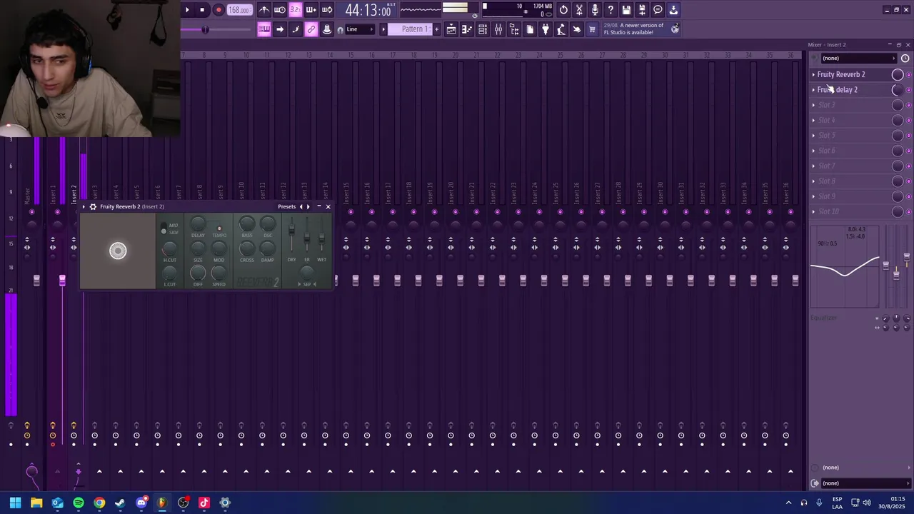Image resolution: width=914 pixels, height=514 pixels.
Task: Open the Piano roll view icon
Action: coord(467,29)
